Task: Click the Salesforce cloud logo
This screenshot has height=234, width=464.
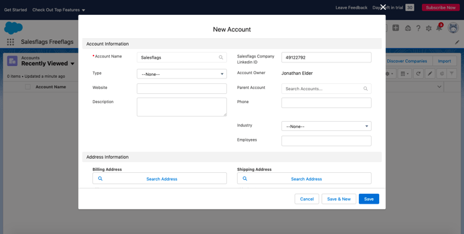Action: 14,28
